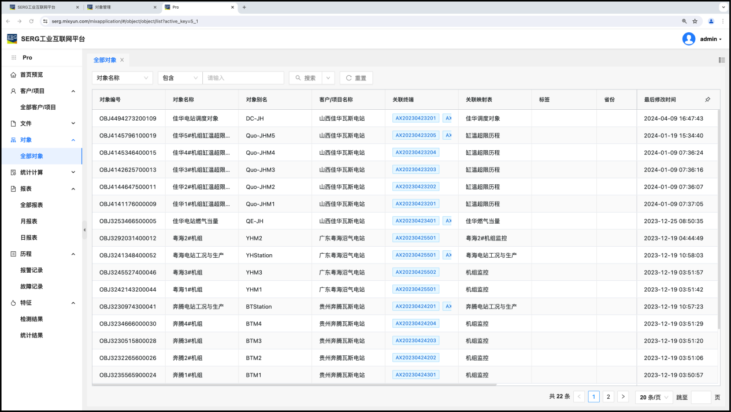The image size is (731, 412).
Task: Open the 20 条/页 page size selector
Action: pyautogui.click(x=654, y=397)
